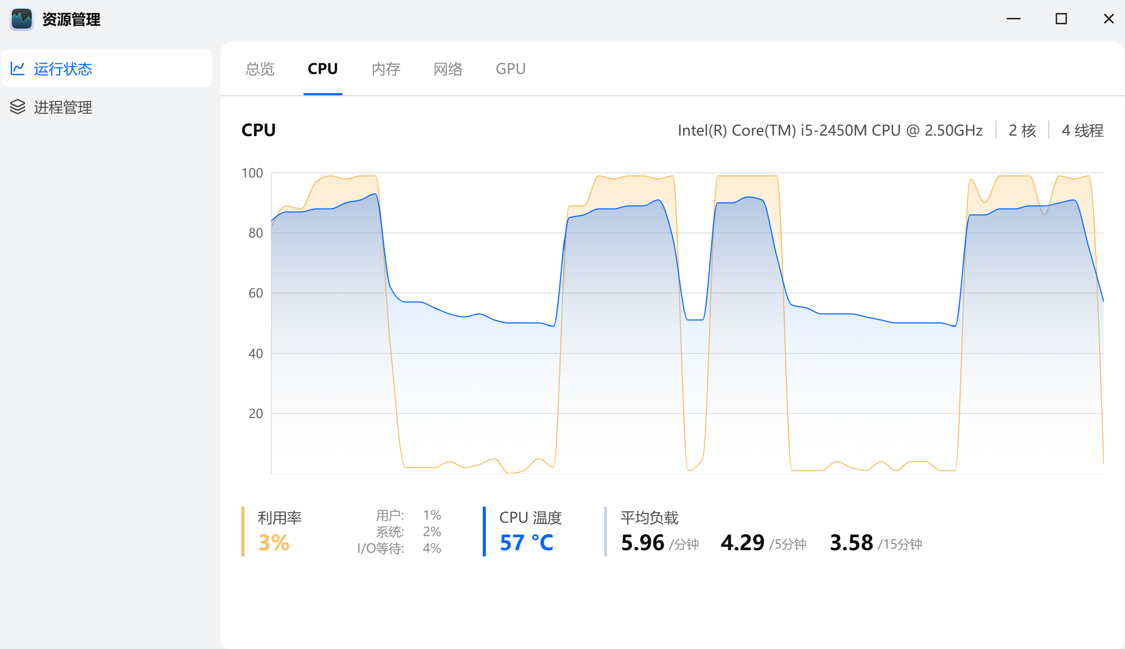Click the 3% utilization value

274,542
